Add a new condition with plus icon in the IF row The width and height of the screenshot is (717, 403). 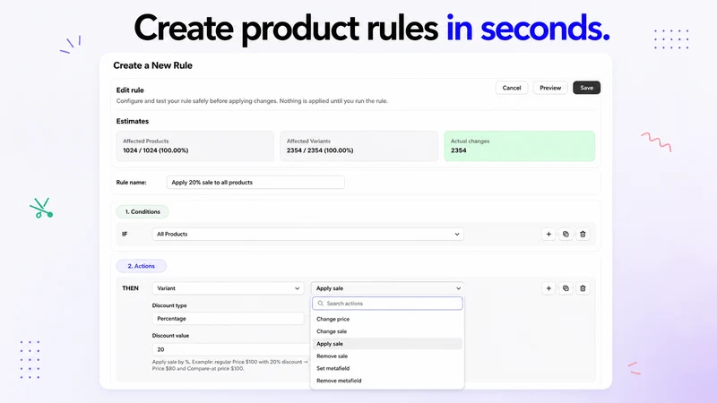pos(549,234)
